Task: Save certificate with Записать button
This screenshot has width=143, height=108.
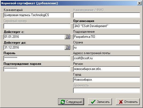Action: pyautogui.click(x=100, y=102)
